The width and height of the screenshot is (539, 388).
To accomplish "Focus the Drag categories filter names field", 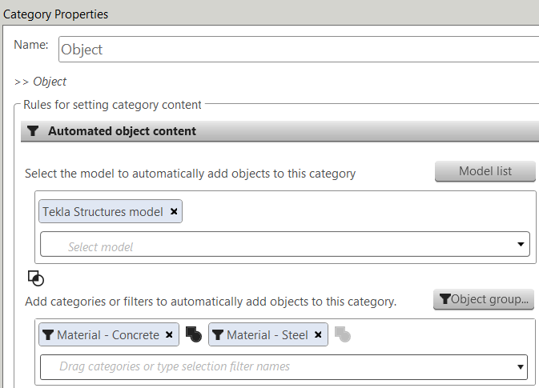I will coord(272,367).
